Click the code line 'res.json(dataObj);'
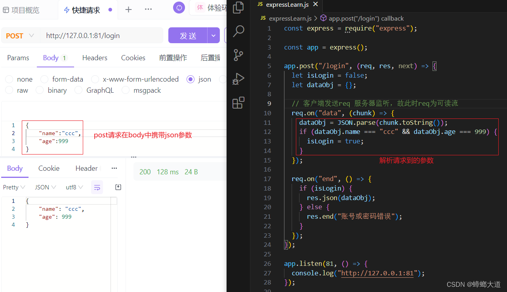Viewport: 507px width, 292px height. (x=341, y=198)
